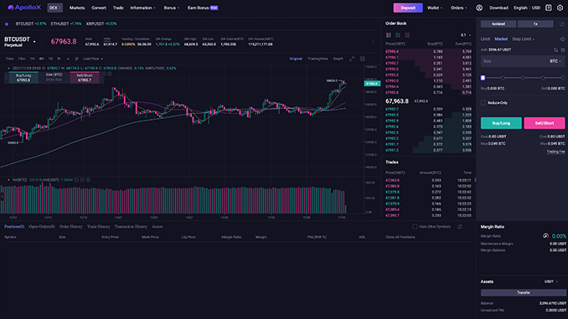Expand the chart left side handle
The height and width of the screenshot is (319, 568).
tap(2, 196)
